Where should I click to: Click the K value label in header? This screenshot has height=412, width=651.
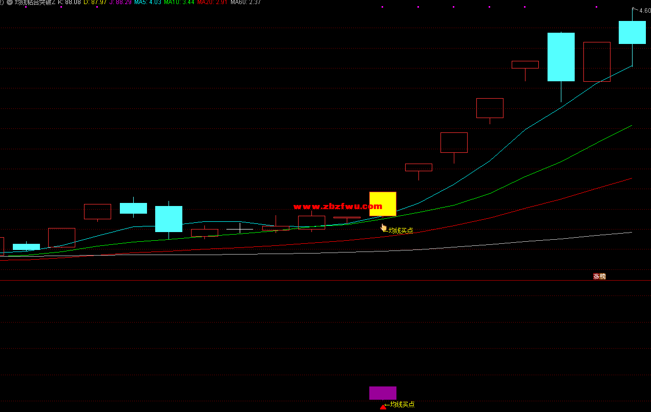69,2
